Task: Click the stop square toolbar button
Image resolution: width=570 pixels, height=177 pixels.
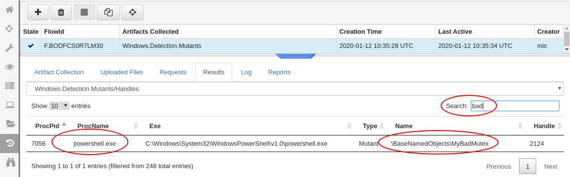Action: pyautogui.click(x=84, y=12)
